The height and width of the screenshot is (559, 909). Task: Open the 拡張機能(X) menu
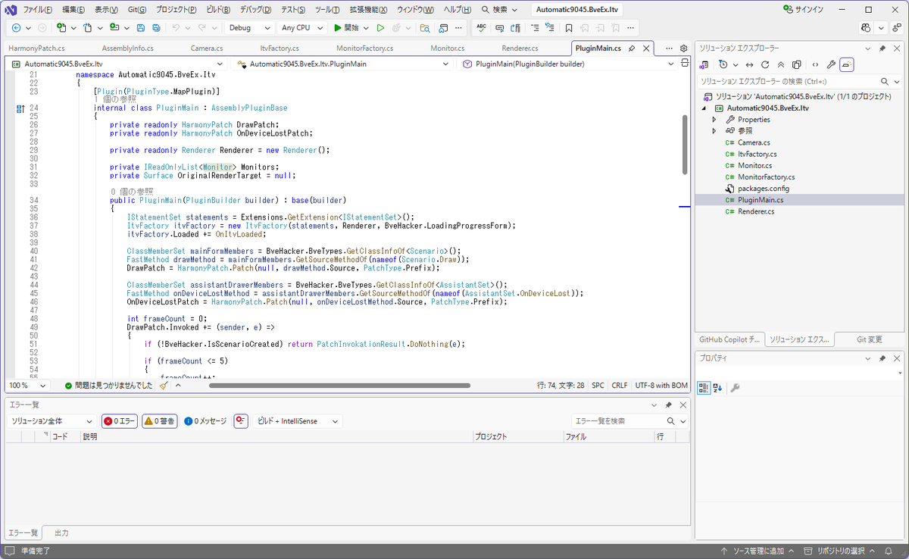click(367, 10)
